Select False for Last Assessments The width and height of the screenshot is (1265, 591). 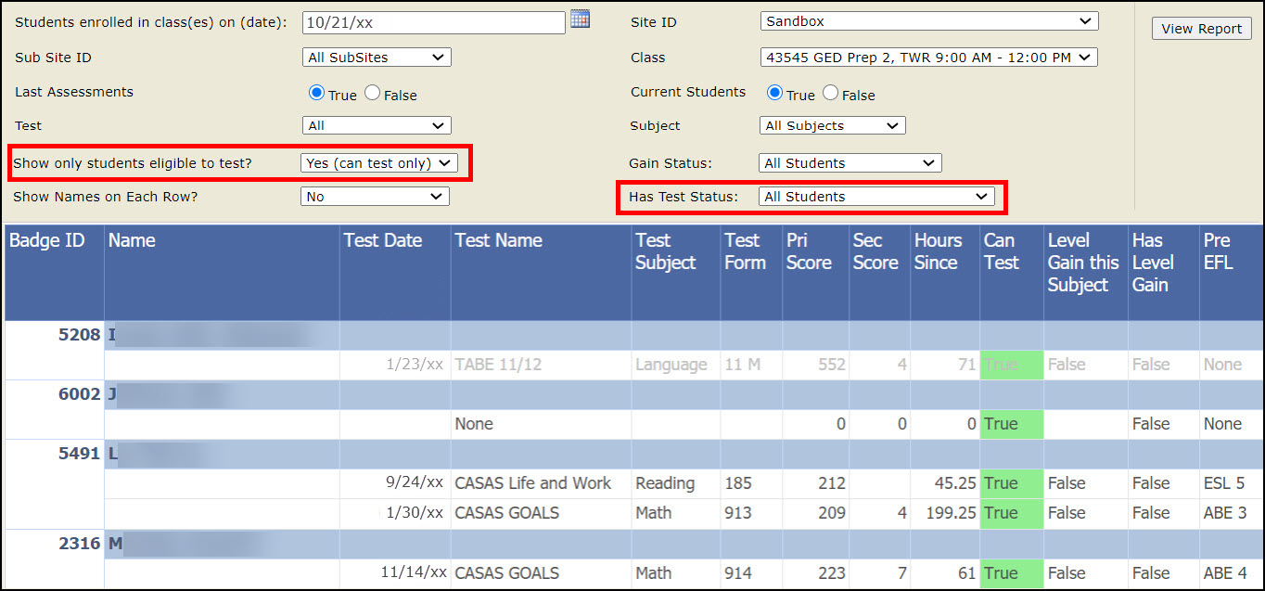click(372, 93)
